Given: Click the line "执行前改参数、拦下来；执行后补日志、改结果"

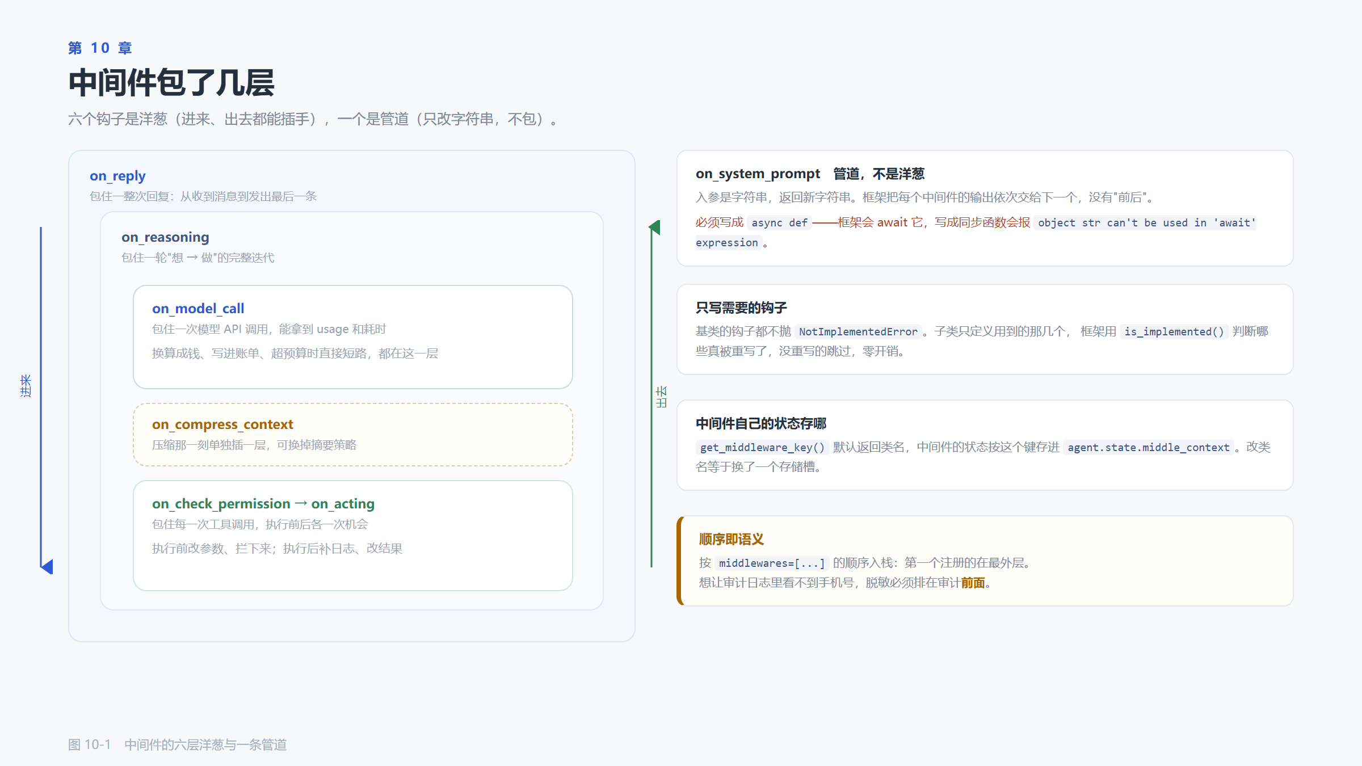Looking at the screenshot, I should click(x=277, y=549).
